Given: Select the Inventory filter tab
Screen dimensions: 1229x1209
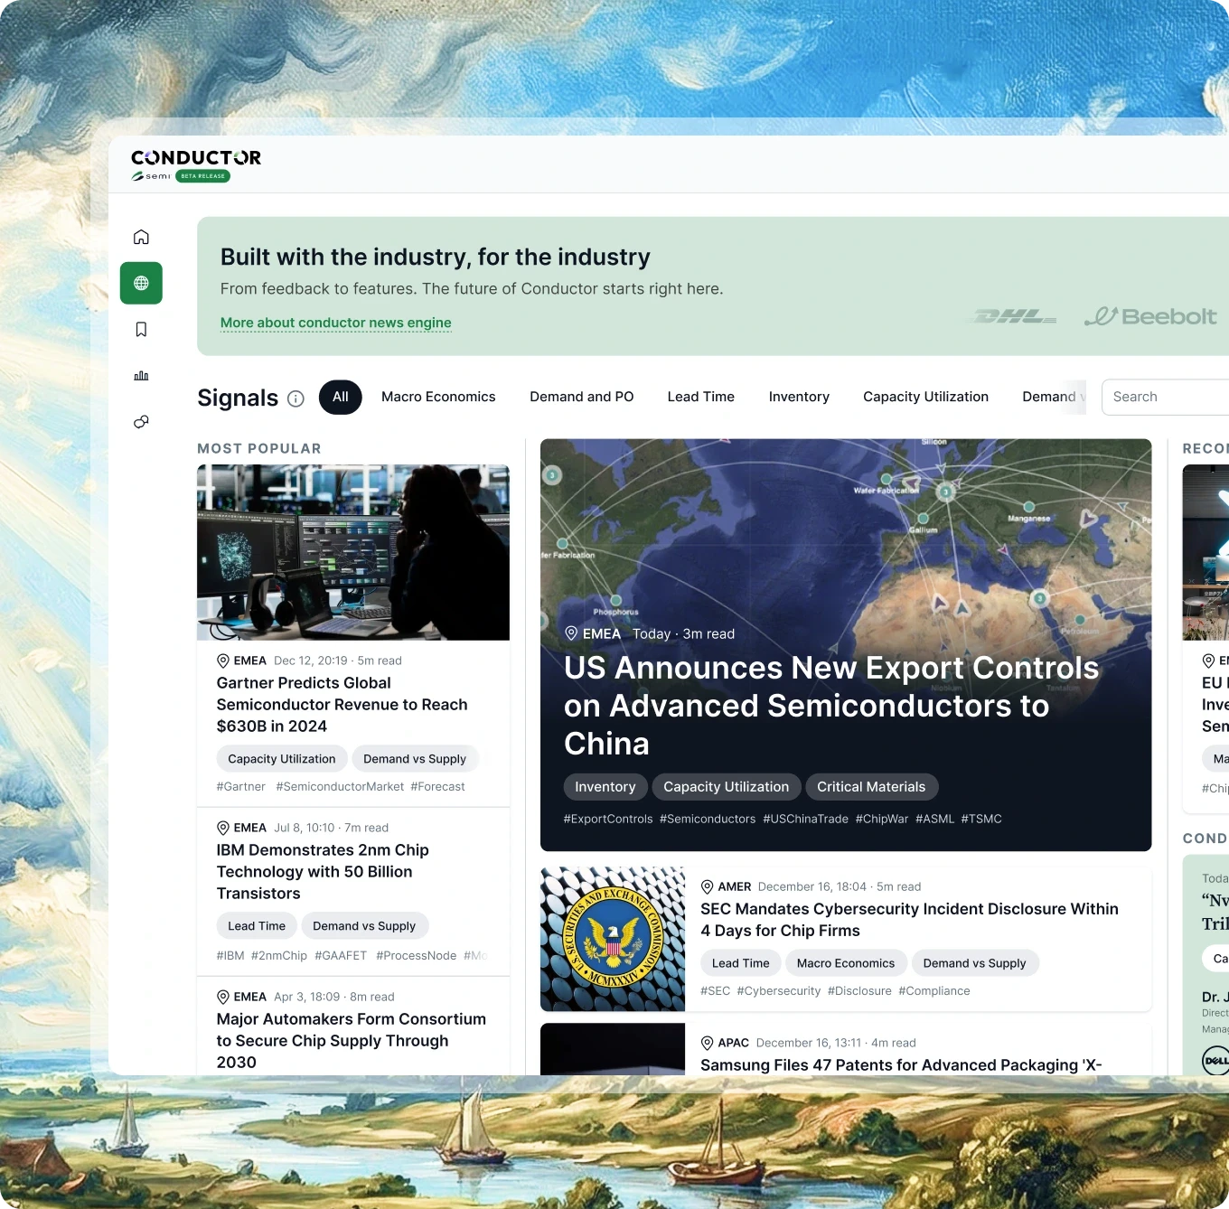Looking at the screenshot, I should click(799, 397).
